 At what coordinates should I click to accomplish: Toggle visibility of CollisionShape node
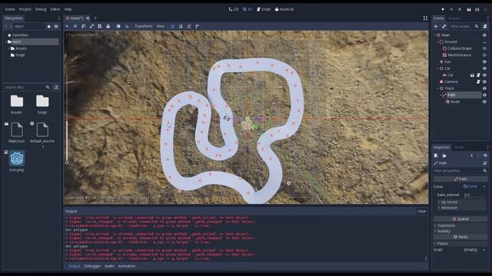click(485, 48)
